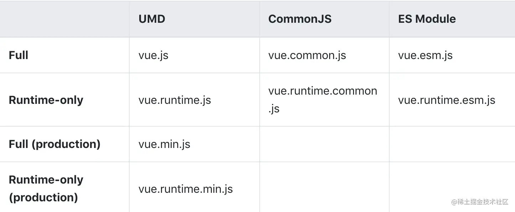515x212 pixels.
Task: Select the Full row label
Action: 19,55
